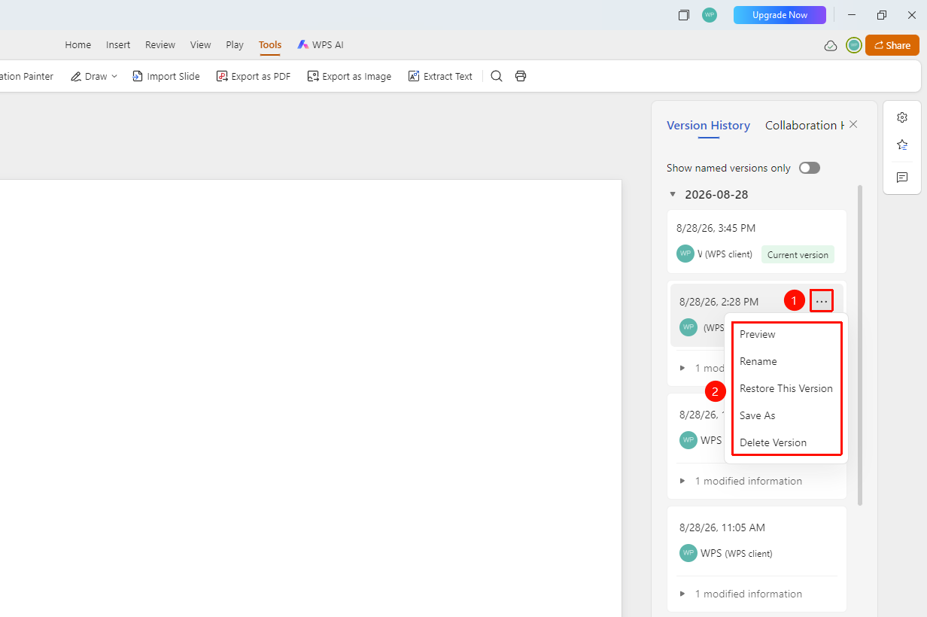Image resolution: width=927 pixels, height=617 pixels.
Task: Open search with the magnifier icon
Action: [x=497, y=76]
